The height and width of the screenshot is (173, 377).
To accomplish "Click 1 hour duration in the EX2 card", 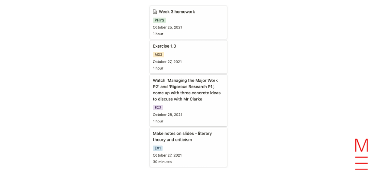I will point(158,121).
